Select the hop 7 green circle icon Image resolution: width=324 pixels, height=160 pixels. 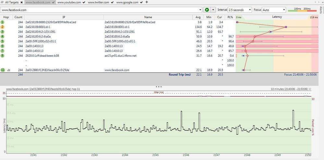(3, 51)
